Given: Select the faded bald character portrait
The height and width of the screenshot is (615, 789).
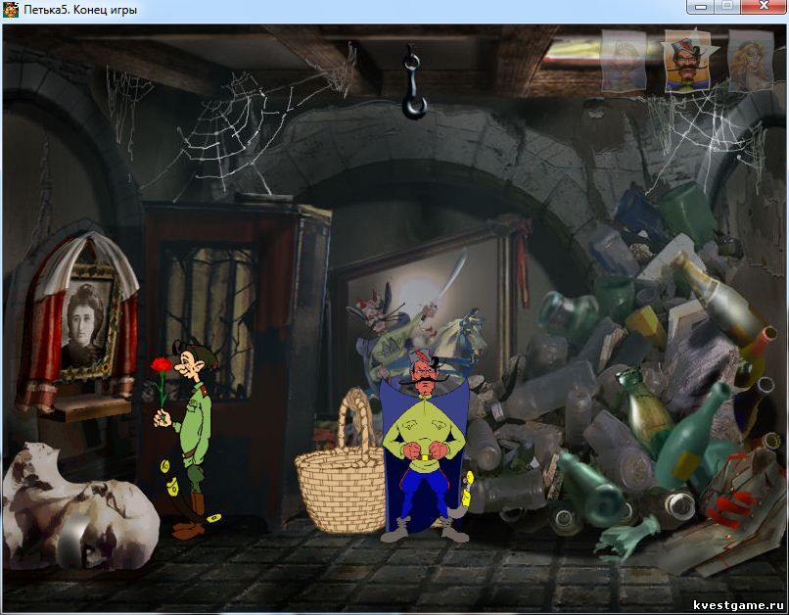Looking at the screenshot, I should click(x=624, y=61).
